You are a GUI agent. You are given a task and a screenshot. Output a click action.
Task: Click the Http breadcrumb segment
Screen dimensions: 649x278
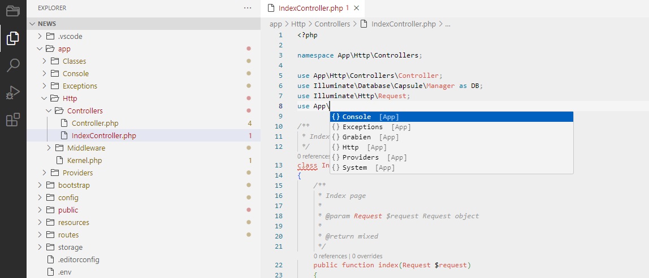[x=298, y=24]
